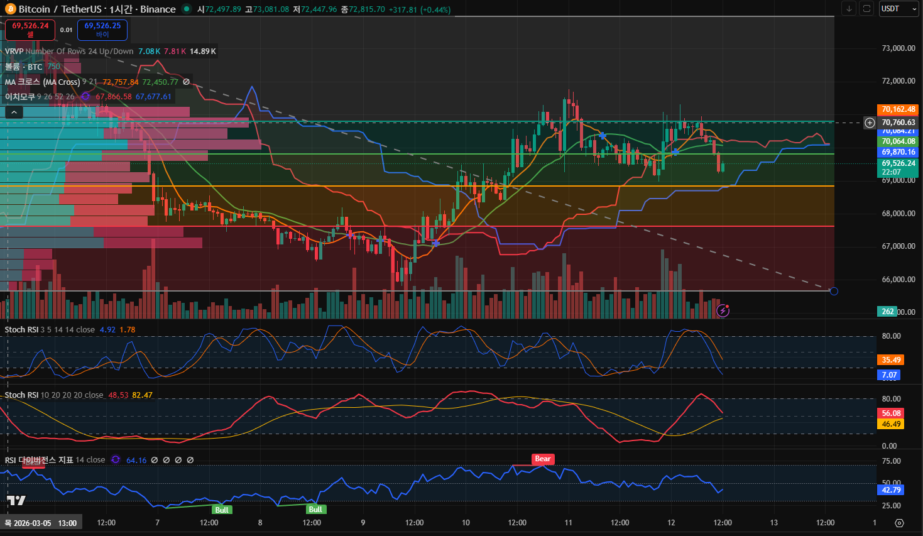923x536 pixels.
Task: Click the red Sell 69,526.24 button
Action: (x=30, y=30)
